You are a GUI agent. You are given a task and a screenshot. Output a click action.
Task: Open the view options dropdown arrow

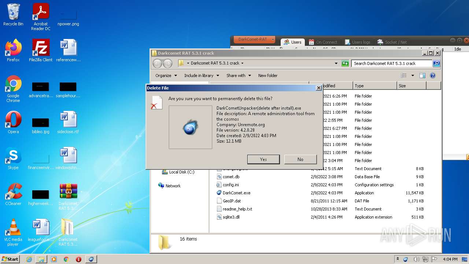coord(412,76)
